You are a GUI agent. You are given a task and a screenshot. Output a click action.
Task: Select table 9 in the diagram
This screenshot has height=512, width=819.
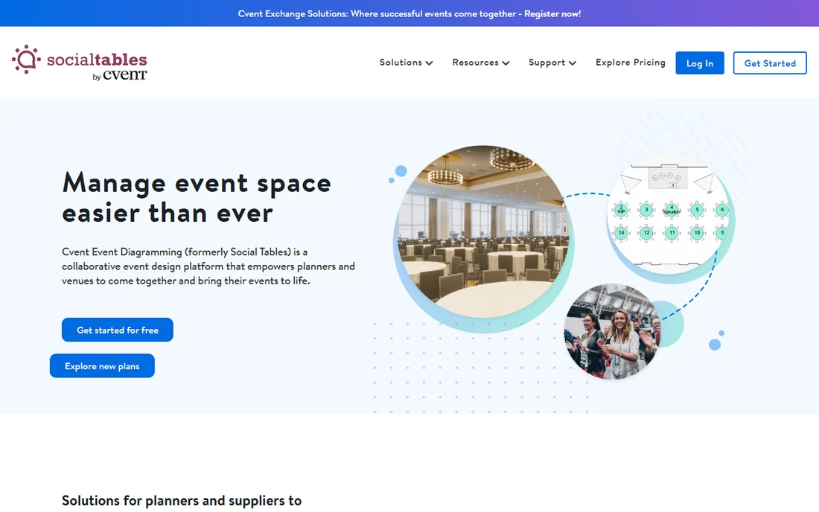point(722,233)
